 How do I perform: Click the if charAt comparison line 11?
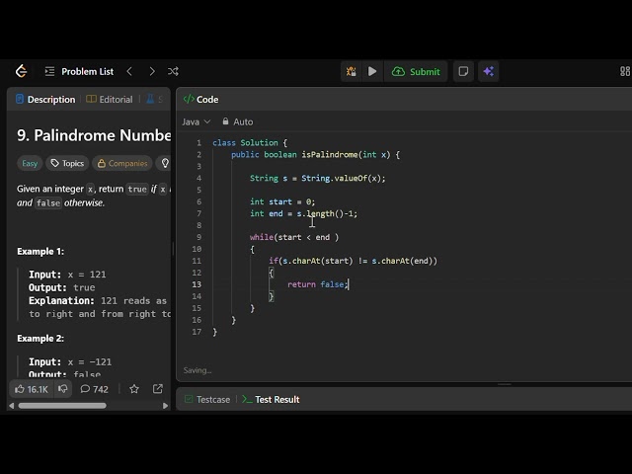[x=354, y=261]
